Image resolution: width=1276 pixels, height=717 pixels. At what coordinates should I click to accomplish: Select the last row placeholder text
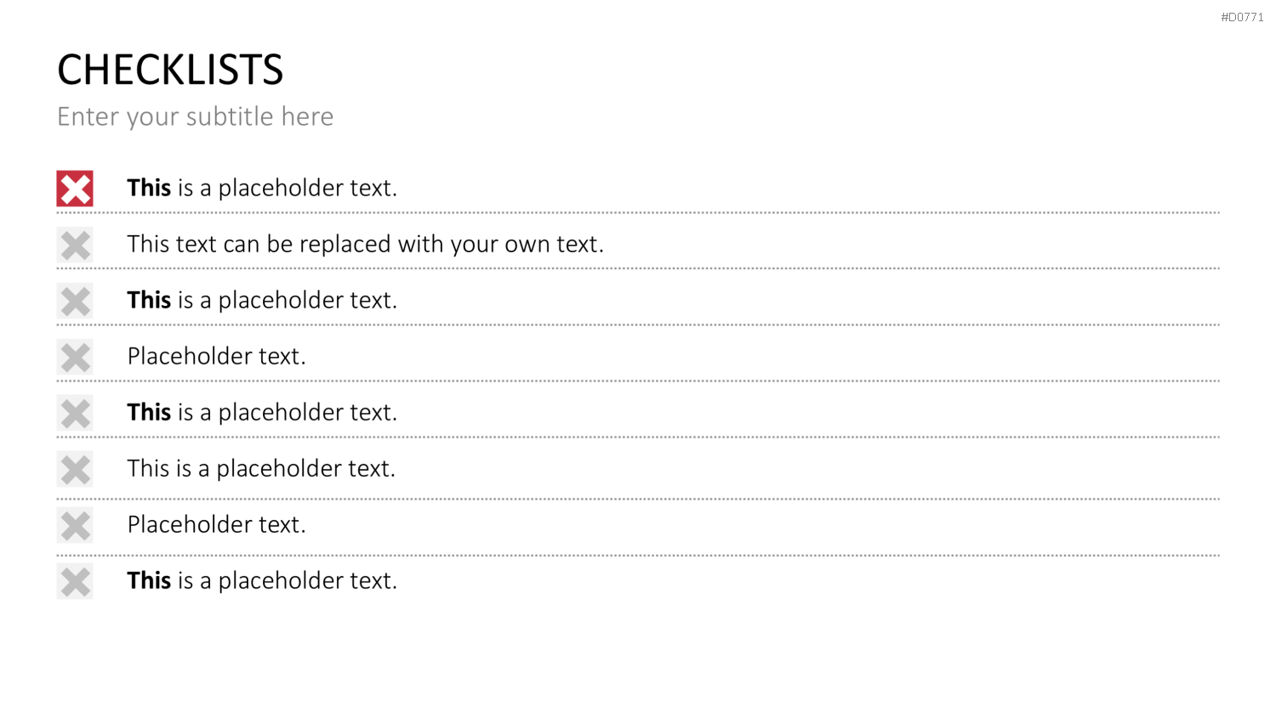pos(262,580)
